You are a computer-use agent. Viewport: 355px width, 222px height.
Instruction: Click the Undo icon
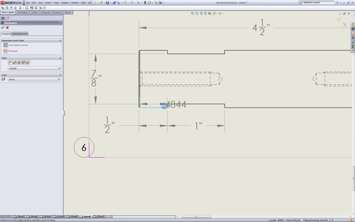coord(125,3)
